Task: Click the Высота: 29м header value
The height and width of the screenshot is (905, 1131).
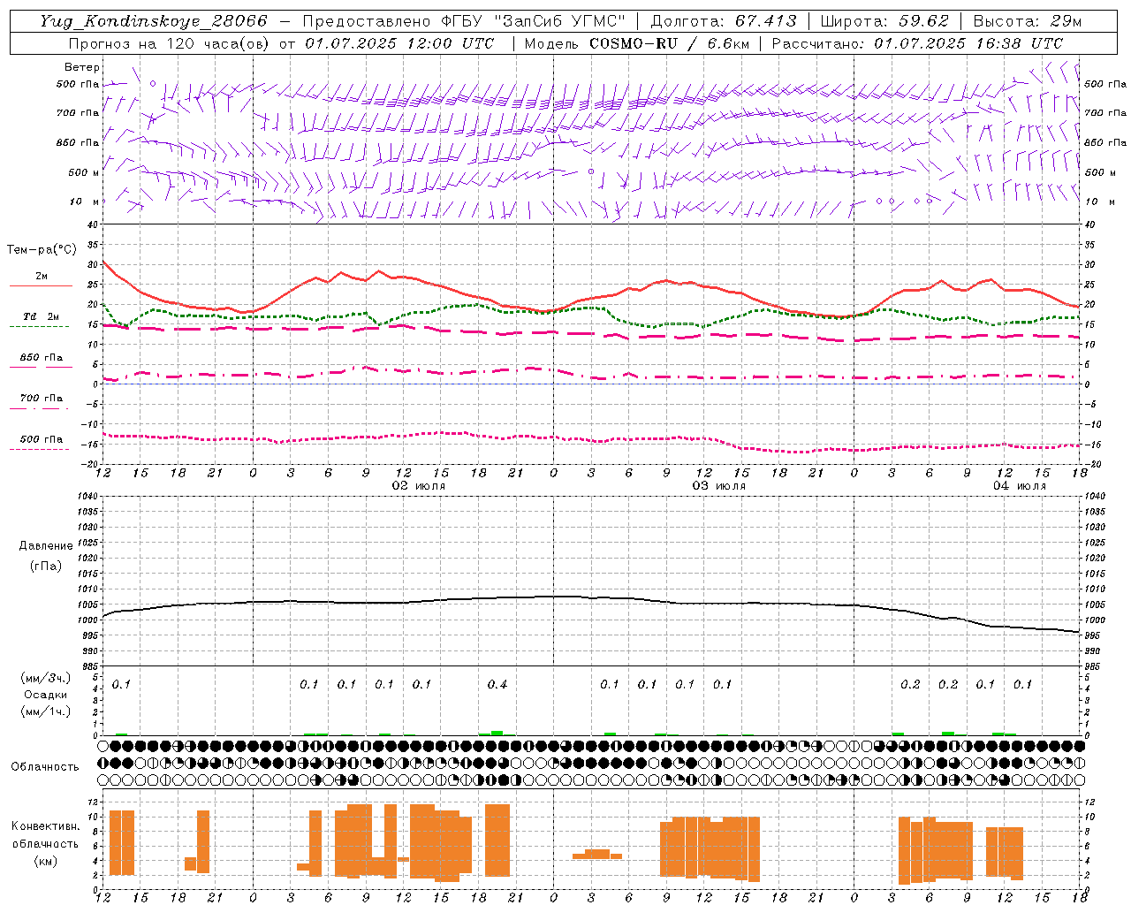Action: pos(1027,21)
